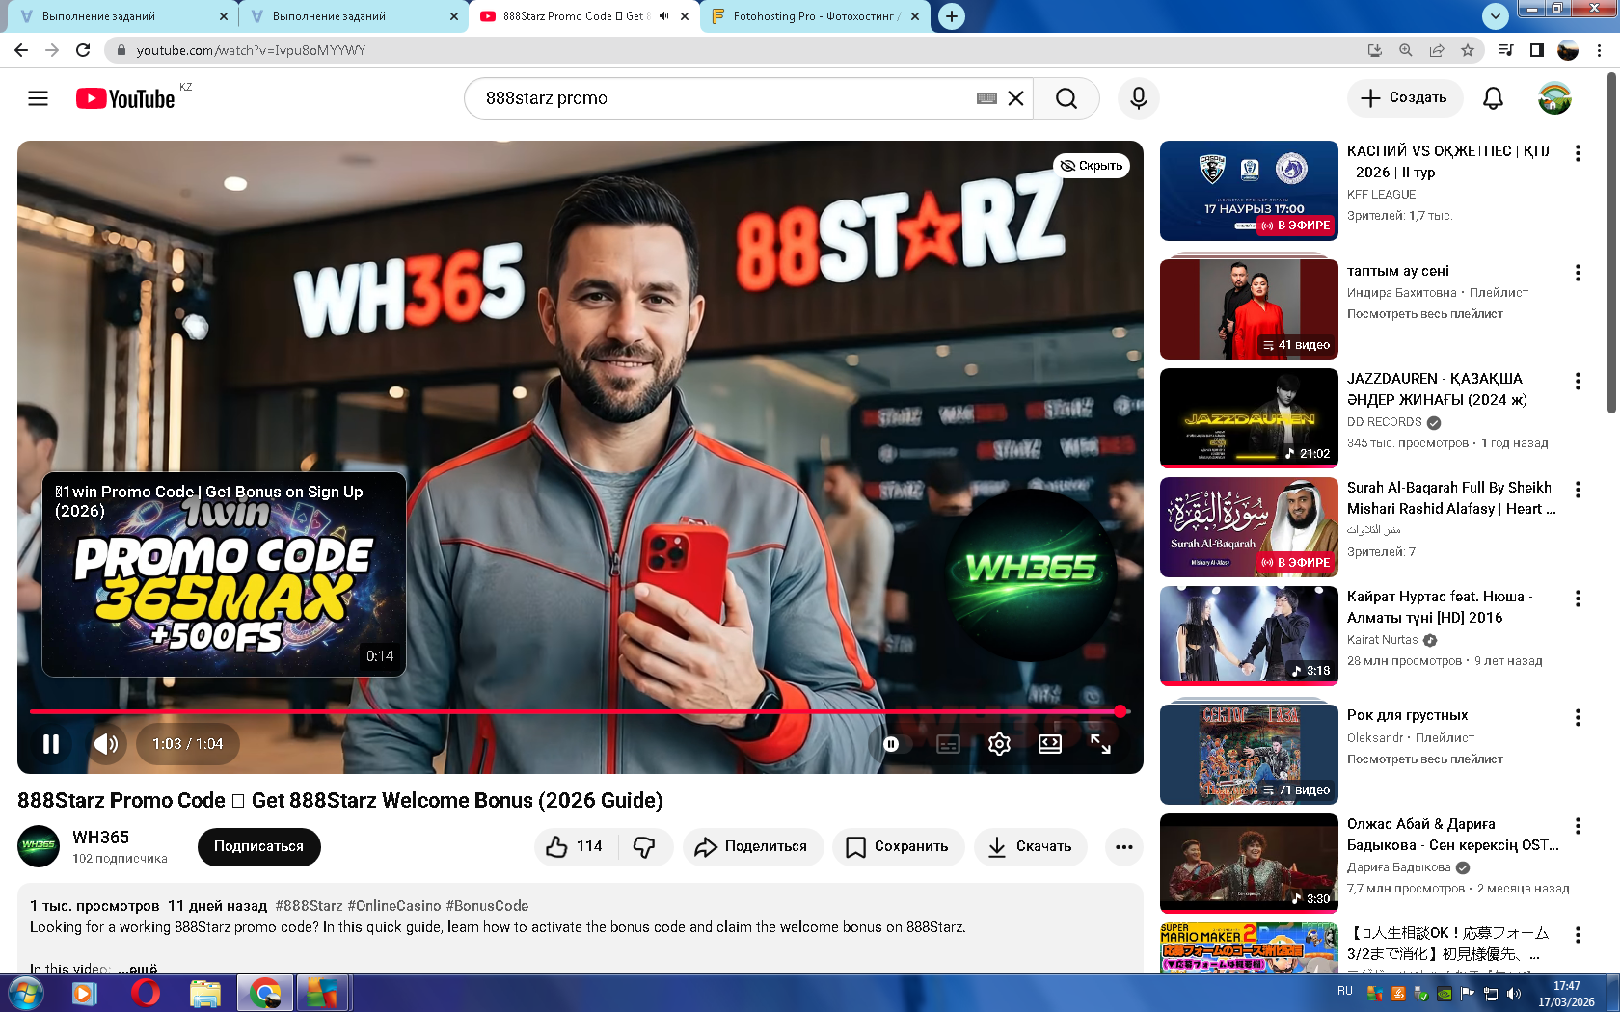Expand the video description with ...ещё
The image size is (1620, 1012).
tap(137, 968)
